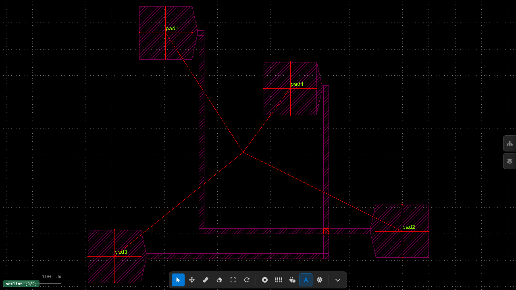516x290 pixels.
Task: Toggle the text labels 'A' button
Action: (306, 280)
